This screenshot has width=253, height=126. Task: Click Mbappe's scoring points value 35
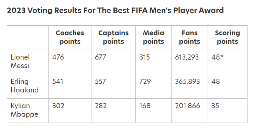pyautogui.click(x=215, y=106)
